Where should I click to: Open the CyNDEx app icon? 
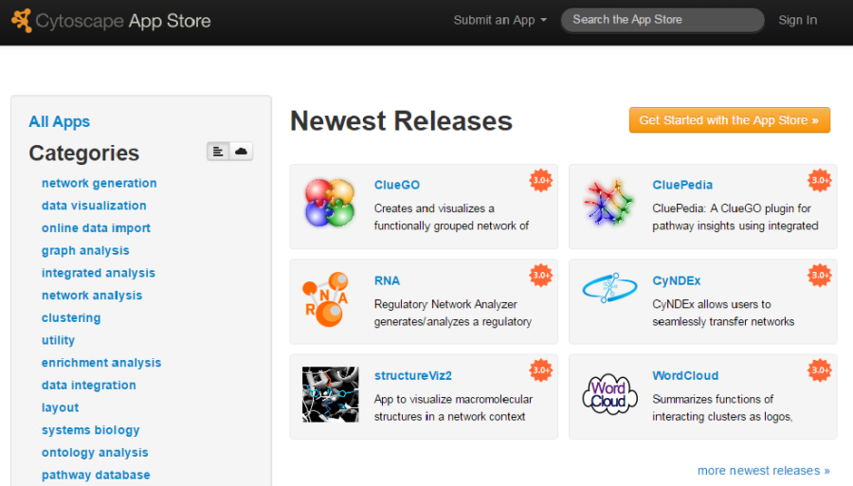click(609, 288)
